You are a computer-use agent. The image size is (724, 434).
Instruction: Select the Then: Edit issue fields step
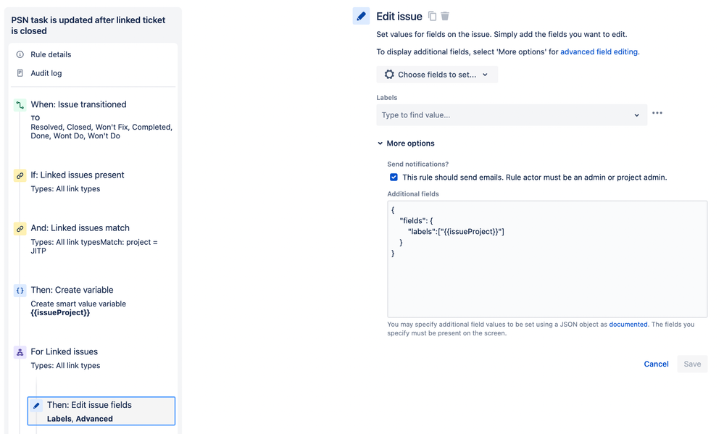pos(101,410)
